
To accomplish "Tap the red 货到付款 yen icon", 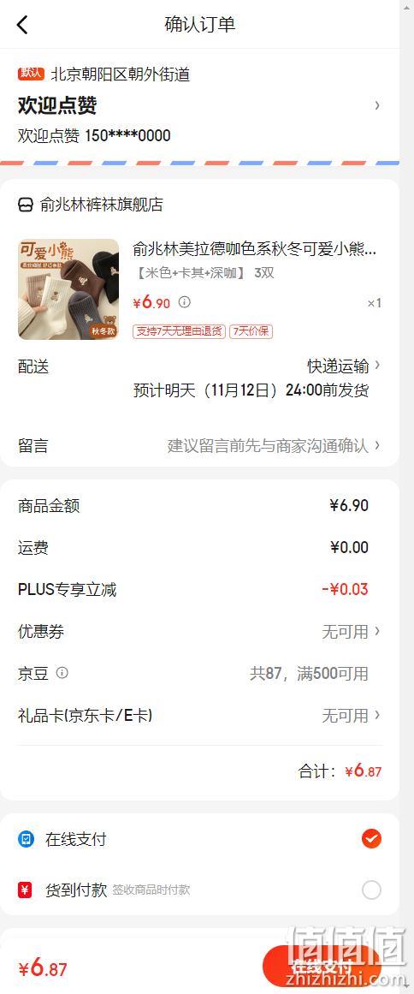I will pos(26,890).
